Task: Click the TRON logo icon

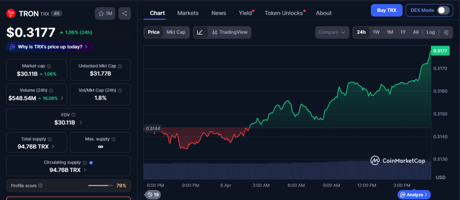Action: 11,13
